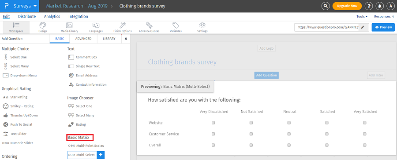Check Overall Very Satisfied box
The width and height of the screenshot is (397, 160).
(x=365, y=145)
